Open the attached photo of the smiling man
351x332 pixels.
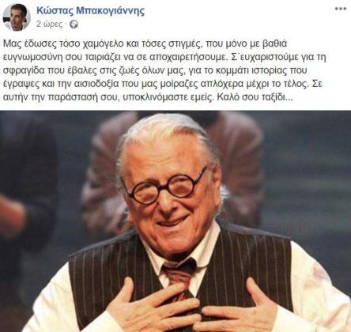click(x=175, y=221)
